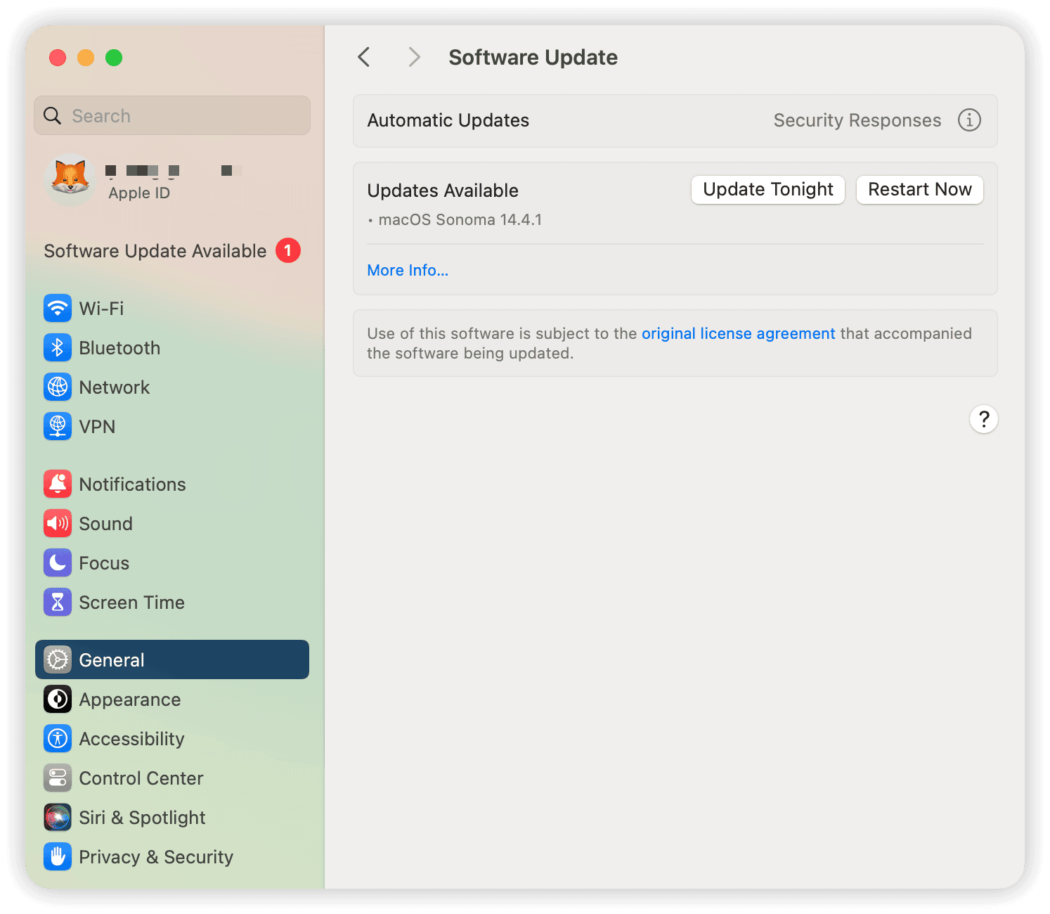Click the Notifications bell icon

(58, 484)
